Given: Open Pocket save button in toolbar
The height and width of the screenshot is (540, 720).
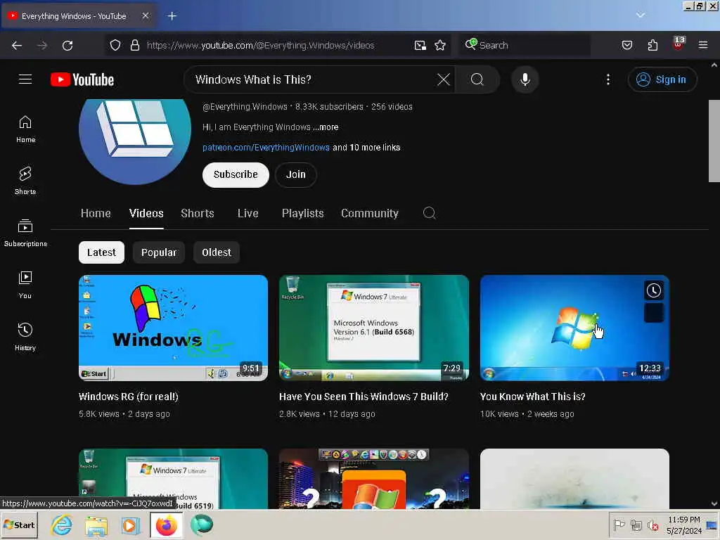Looking at the screenshot, I should [626, 45].
